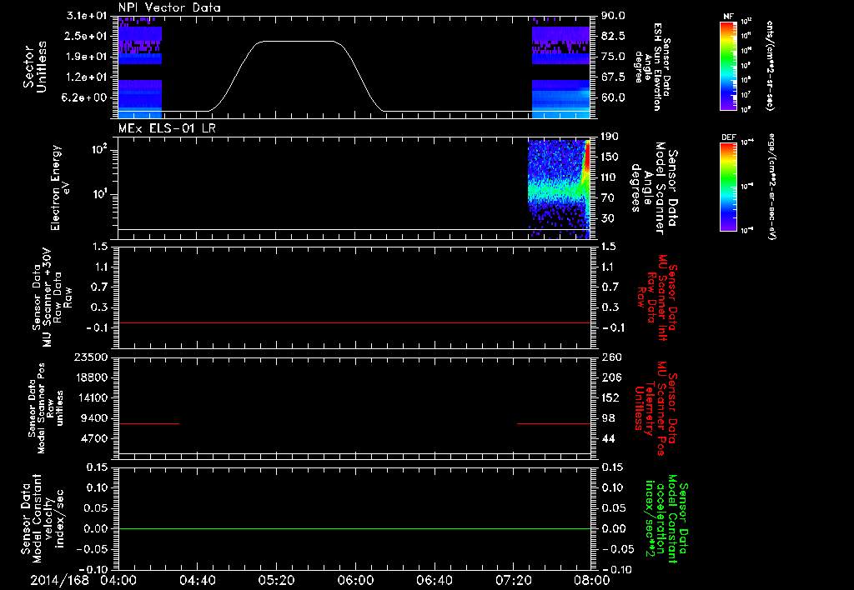Image resolution: width=854 pixels, height=590 pixels.
Task: Click the ESH Sun Elevation Angle axis label
Action: tap(652, 67)
